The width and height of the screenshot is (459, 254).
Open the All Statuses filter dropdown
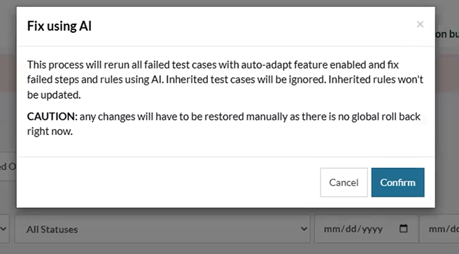tap(162, 229)
